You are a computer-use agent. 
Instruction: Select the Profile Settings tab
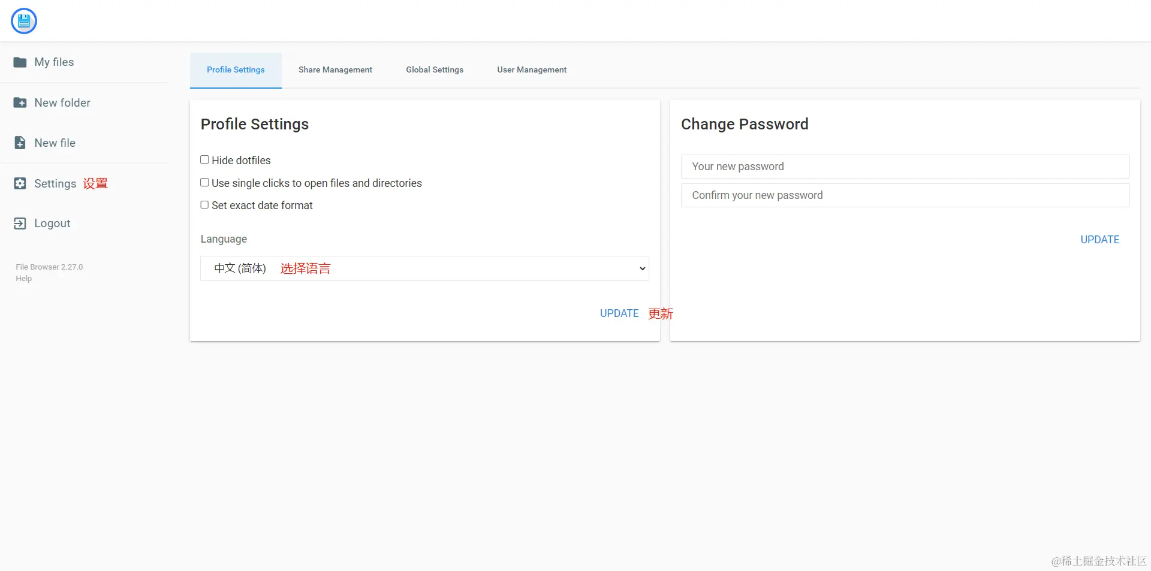(236, 70)
